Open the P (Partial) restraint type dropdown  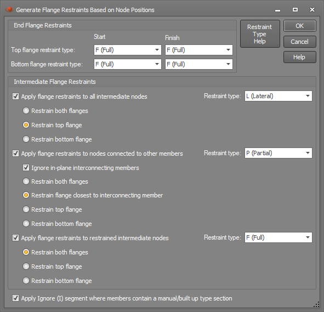[x=278, y=153]
